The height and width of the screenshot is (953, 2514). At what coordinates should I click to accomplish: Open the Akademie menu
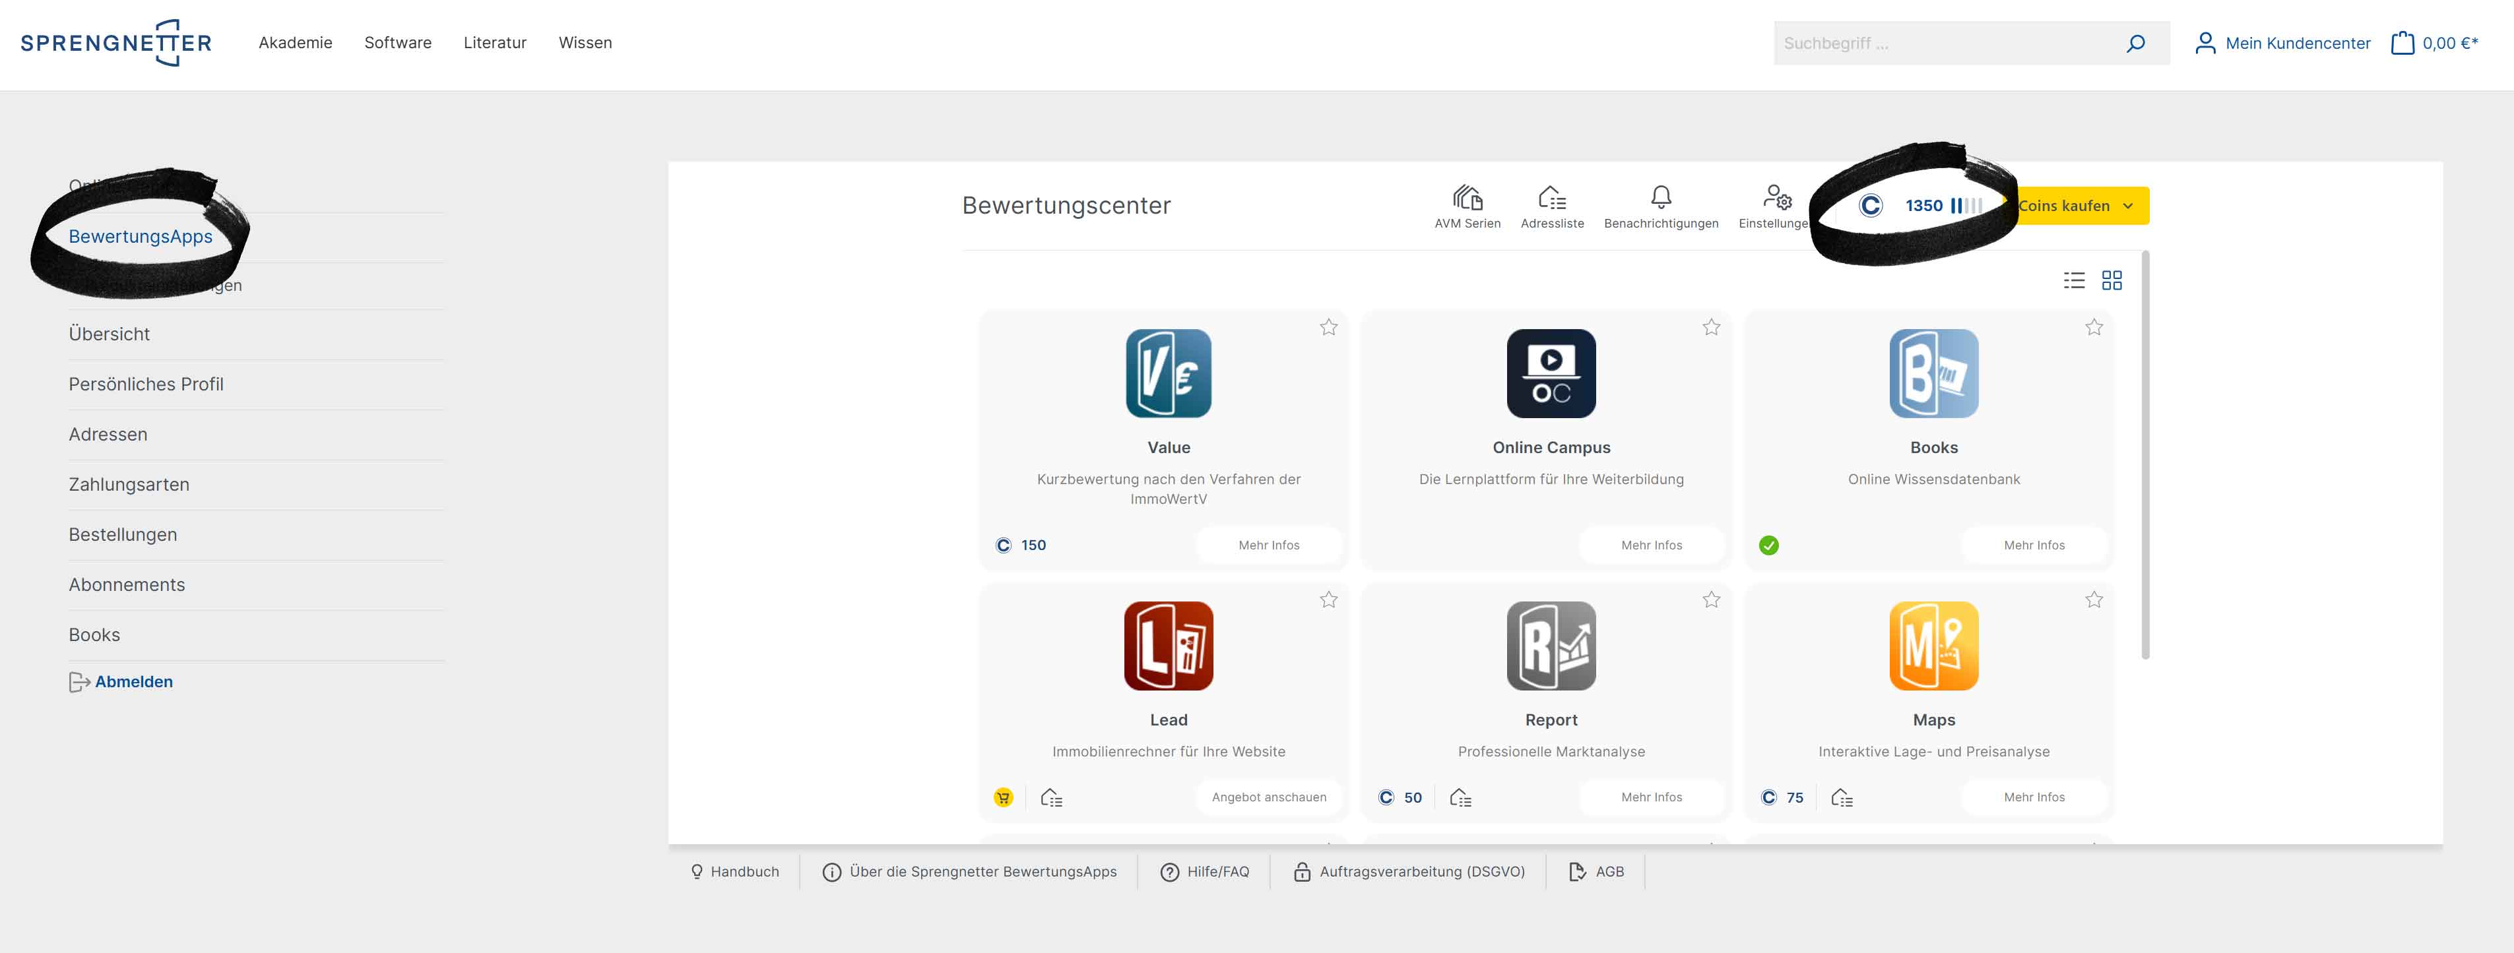tap(295, 43)
